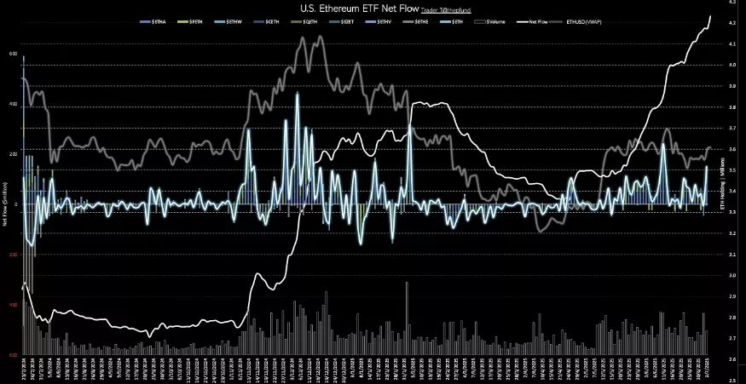The width and height of the screenshot is (746, 384).
Task: Click the 3.0 value on right axis
Action: (x=732, y=275)
